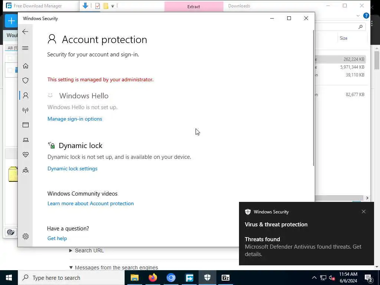The height and width of the screenshot is (285, 380).
Task: Select the All tab in Free Download Manager
Action: coord(12,48)
